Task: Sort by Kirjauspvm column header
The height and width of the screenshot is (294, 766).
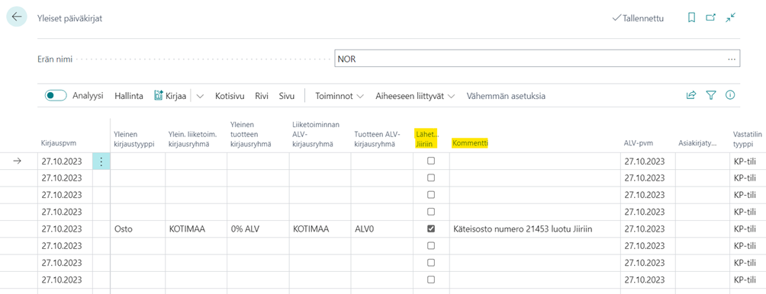Action: coord(59,143)
